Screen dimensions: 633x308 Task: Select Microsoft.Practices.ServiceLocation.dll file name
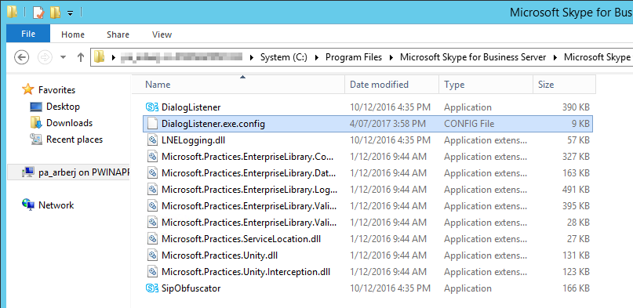[x=241, y=239]
